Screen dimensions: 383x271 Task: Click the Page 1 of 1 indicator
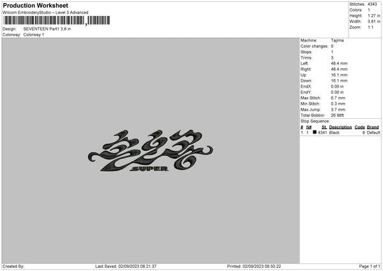point(370,267)
